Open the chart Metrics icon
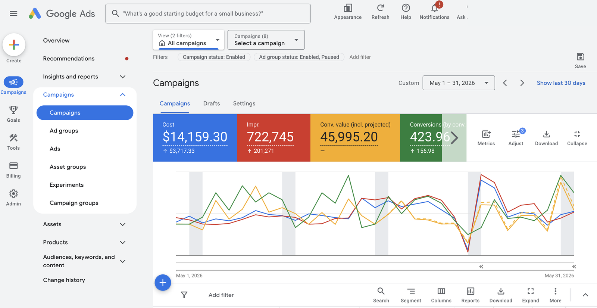 coord(486,134)
